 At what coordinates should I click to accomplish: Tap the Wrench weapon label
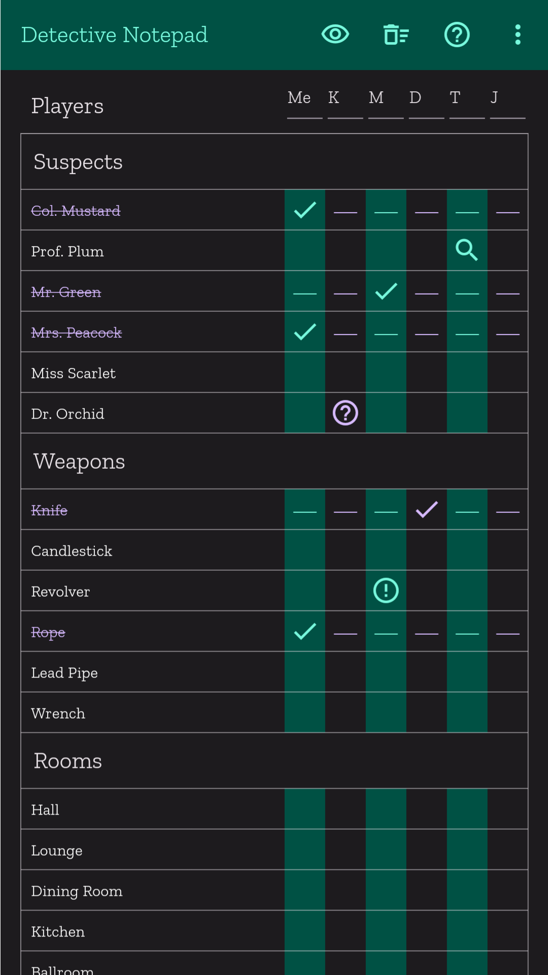pos(58,713)
